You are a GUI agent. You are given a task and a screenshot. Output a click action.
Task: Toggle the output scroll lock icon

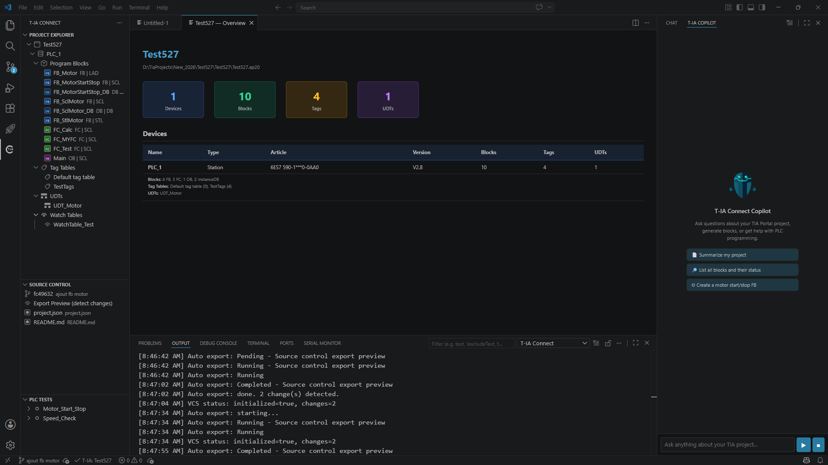coord(608,343)
